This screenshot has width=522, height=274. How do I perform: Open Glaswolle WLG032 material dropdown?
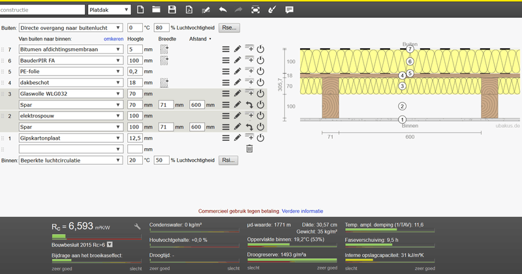(70, 93)
